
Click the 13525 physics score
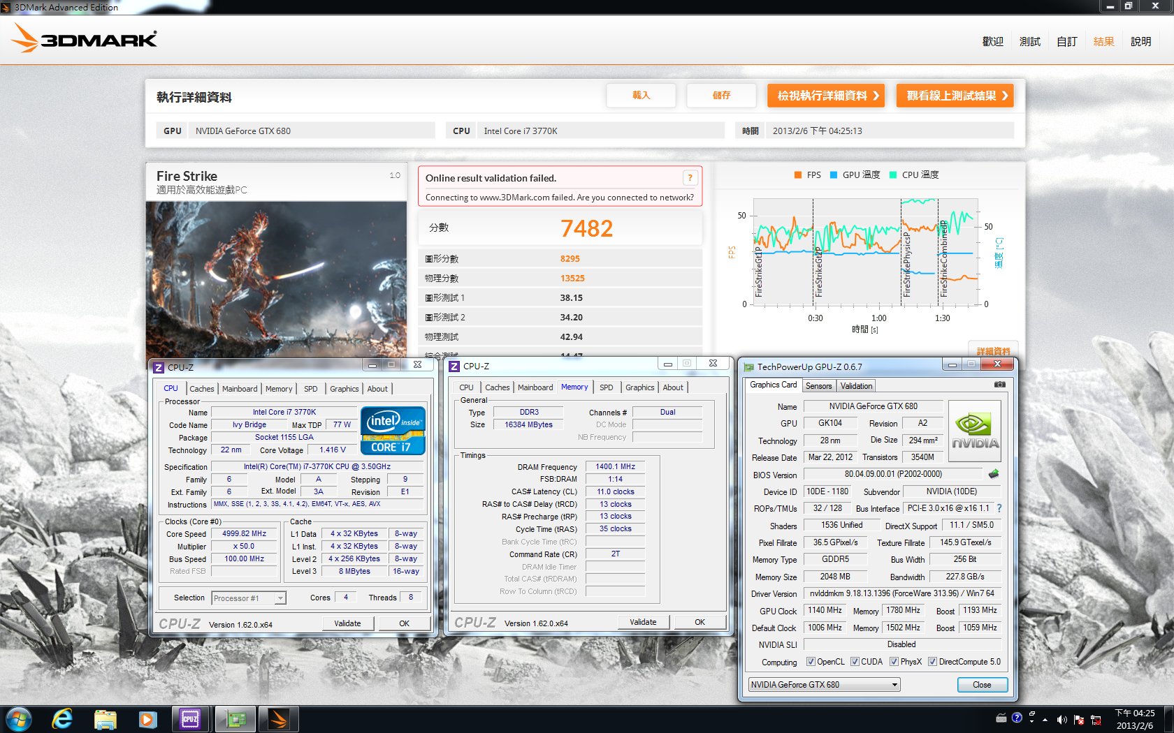572,278
